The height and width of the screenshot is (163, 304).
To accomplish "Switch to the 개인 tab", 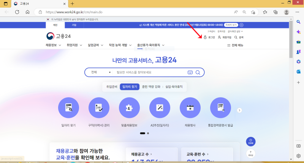I will point(55,25).
